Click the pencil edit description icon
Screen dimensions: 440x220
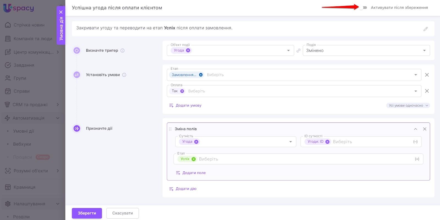425,29
